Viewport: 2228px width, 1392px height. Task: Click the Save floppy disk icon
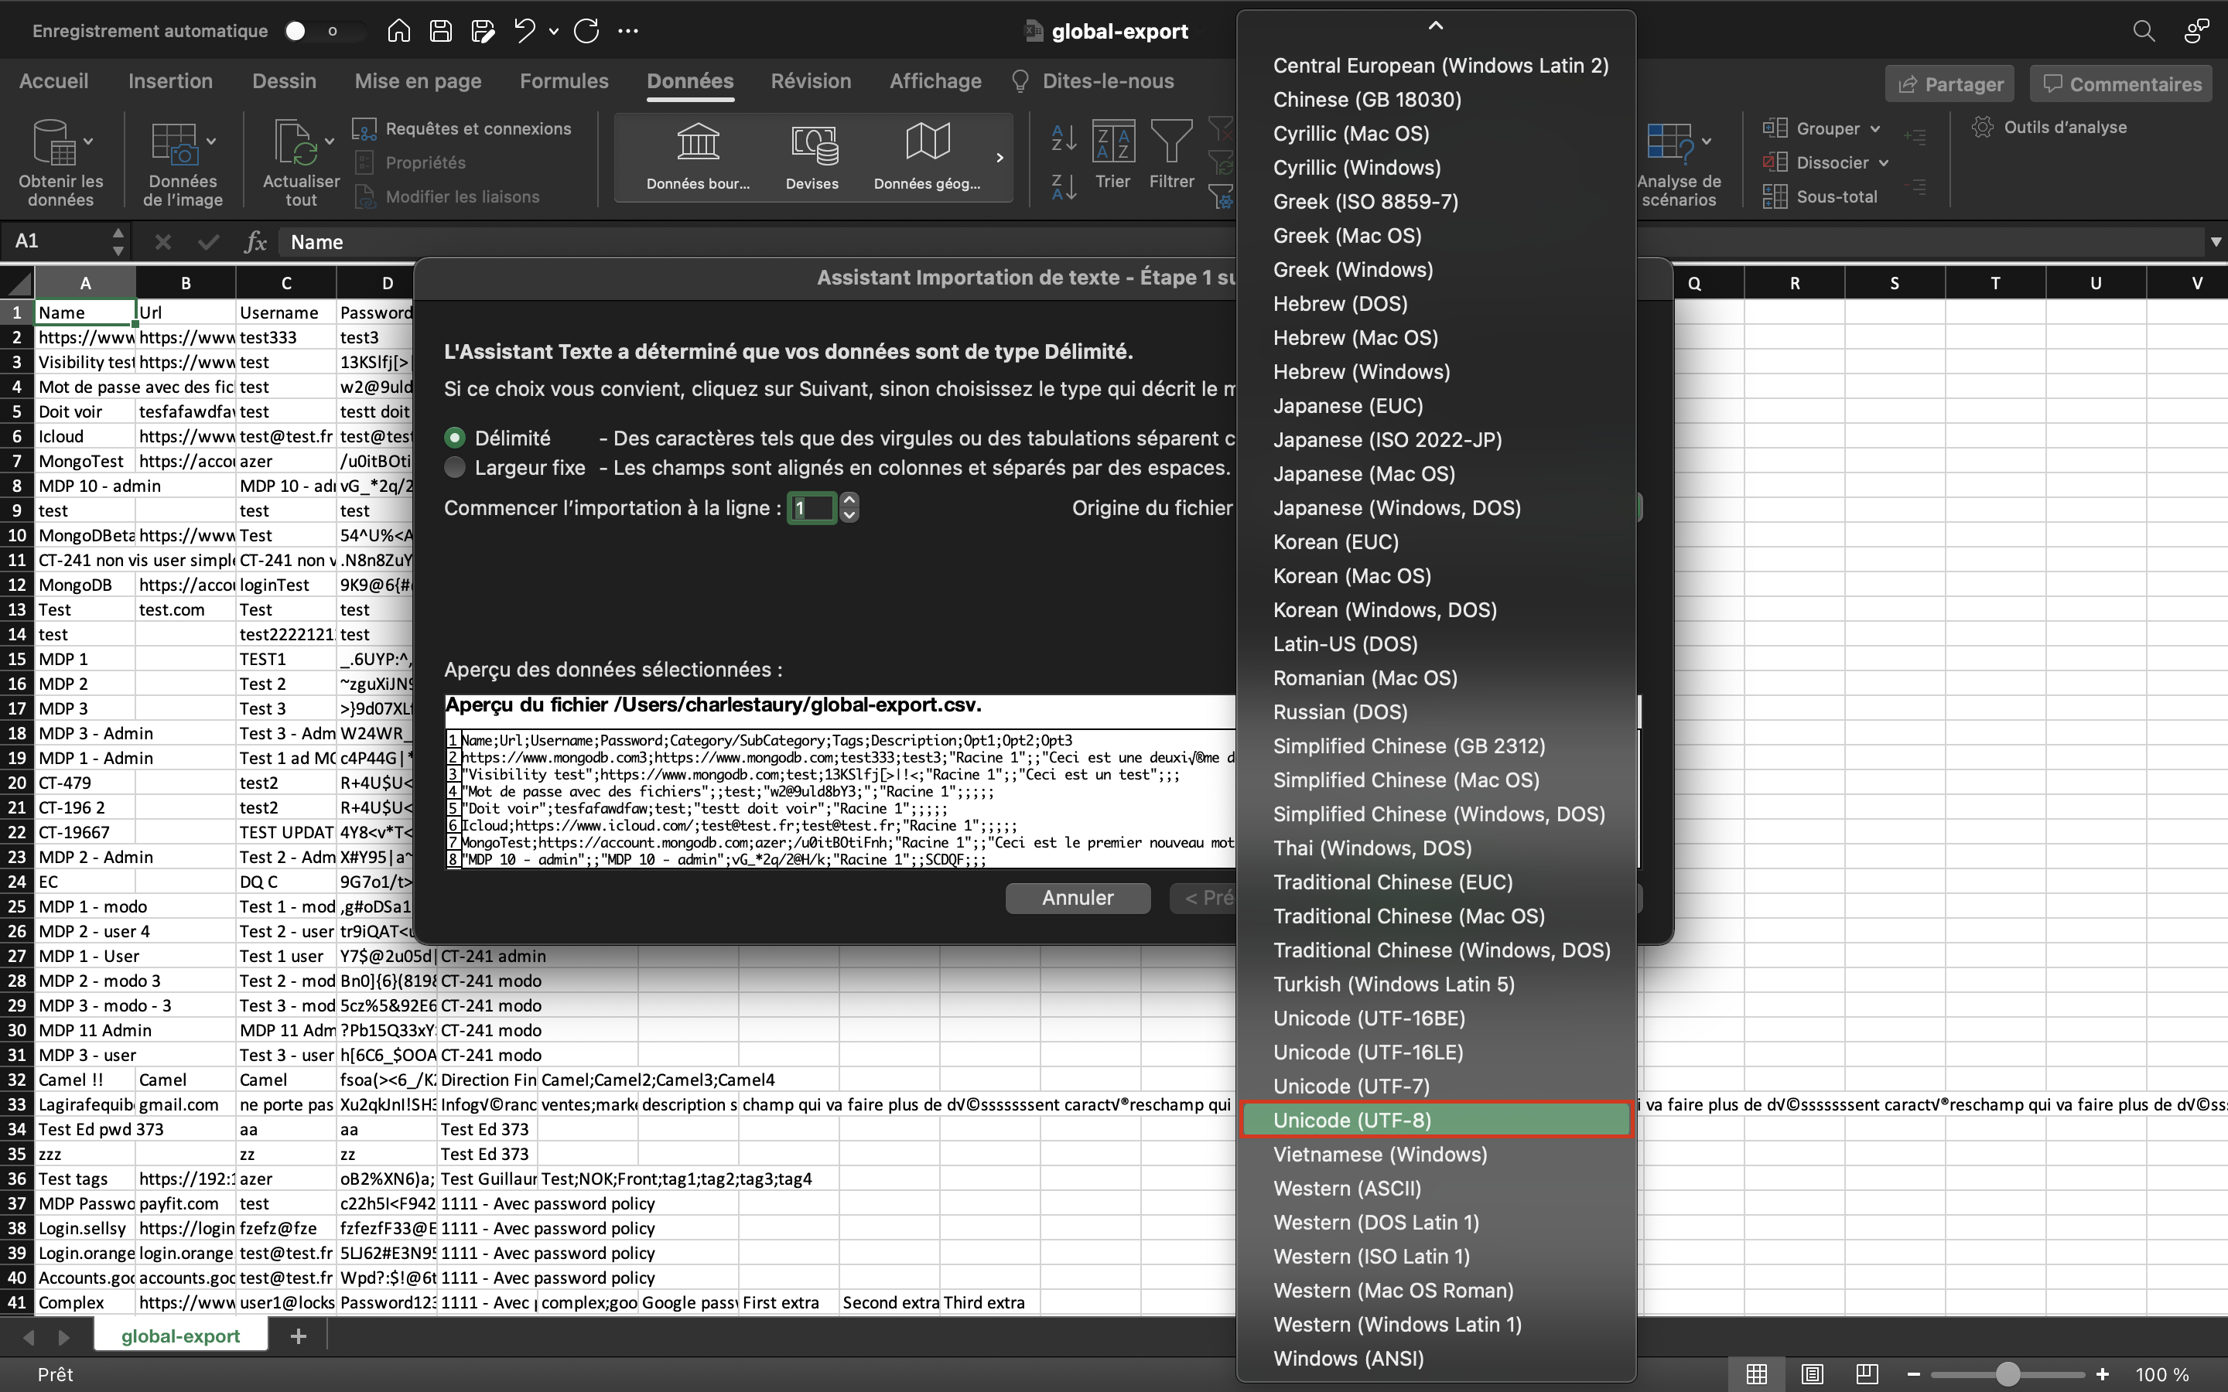click(441, 30)
